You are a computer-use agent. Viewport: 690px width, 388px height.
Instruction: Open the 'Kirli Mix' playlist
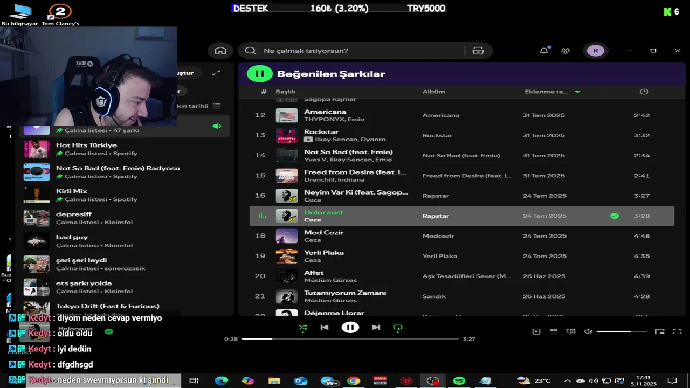point(125,195)
